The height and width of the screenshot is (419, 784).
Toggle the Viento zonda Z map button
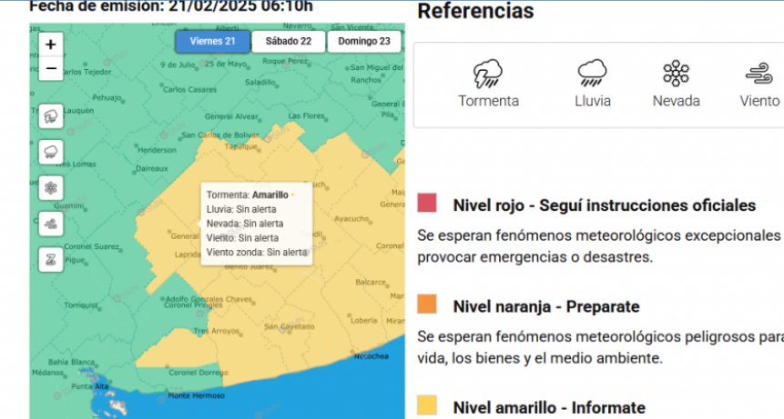(x=50, y=260)
